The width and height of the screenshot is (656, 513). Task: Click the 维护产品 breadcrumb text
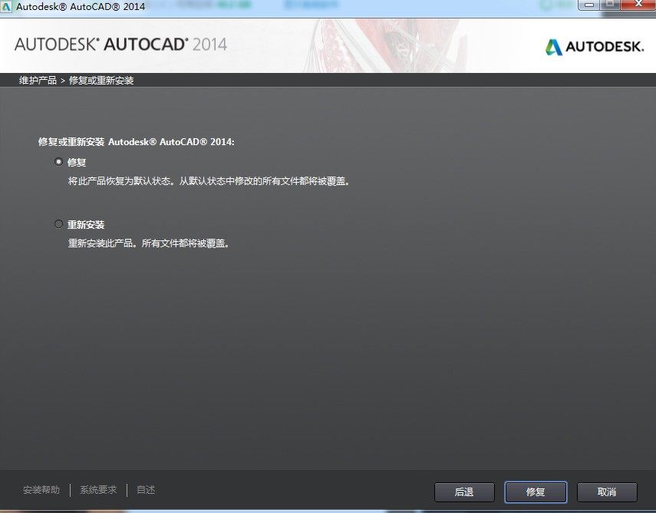coord(38,81)
